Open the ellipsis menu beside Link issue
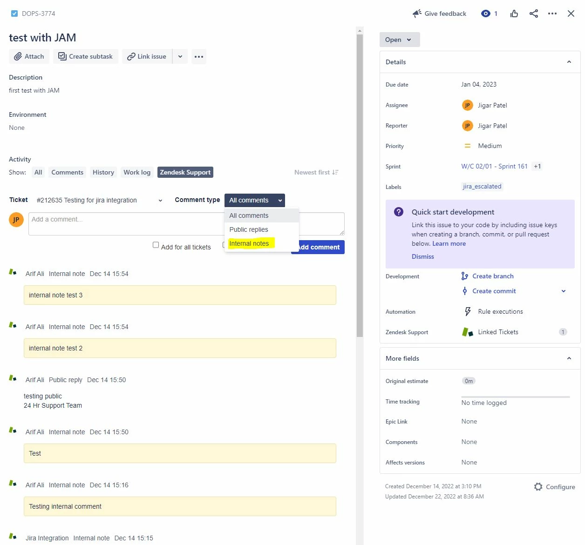 click(199, 56)
